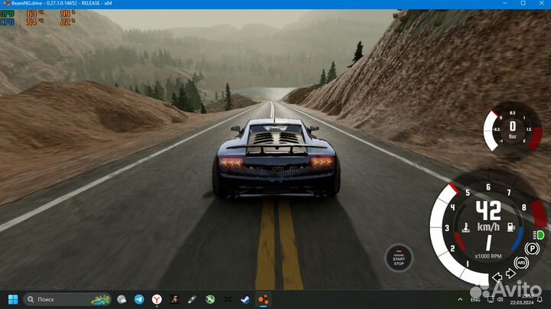Click the BeamNG.drive taskbar icon

(x=263, y=300)
